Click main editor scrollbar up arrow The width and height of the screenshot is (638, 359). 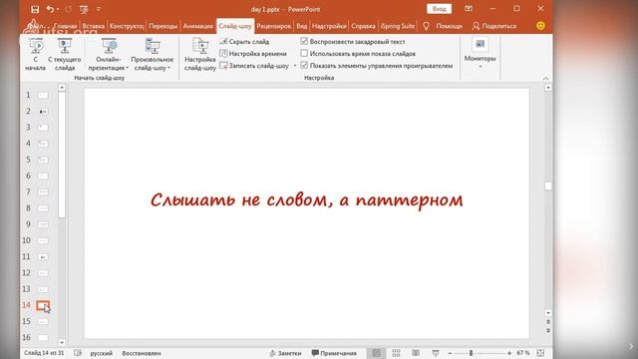[x=548, y=88]
